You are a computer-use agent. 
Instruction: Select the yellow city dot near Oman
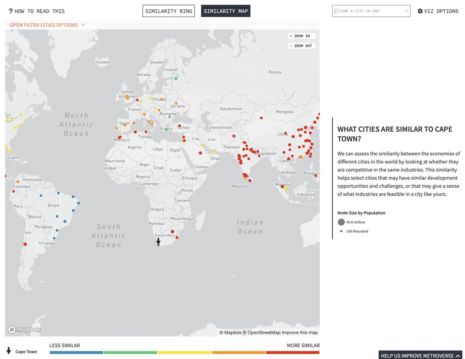[213, 152]
